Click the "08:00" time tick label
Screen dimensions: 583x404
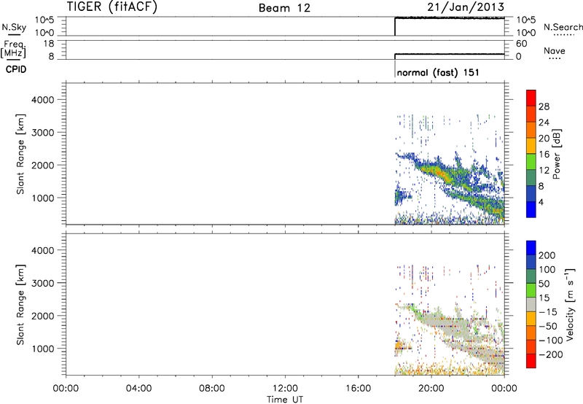tap(211, 389)
